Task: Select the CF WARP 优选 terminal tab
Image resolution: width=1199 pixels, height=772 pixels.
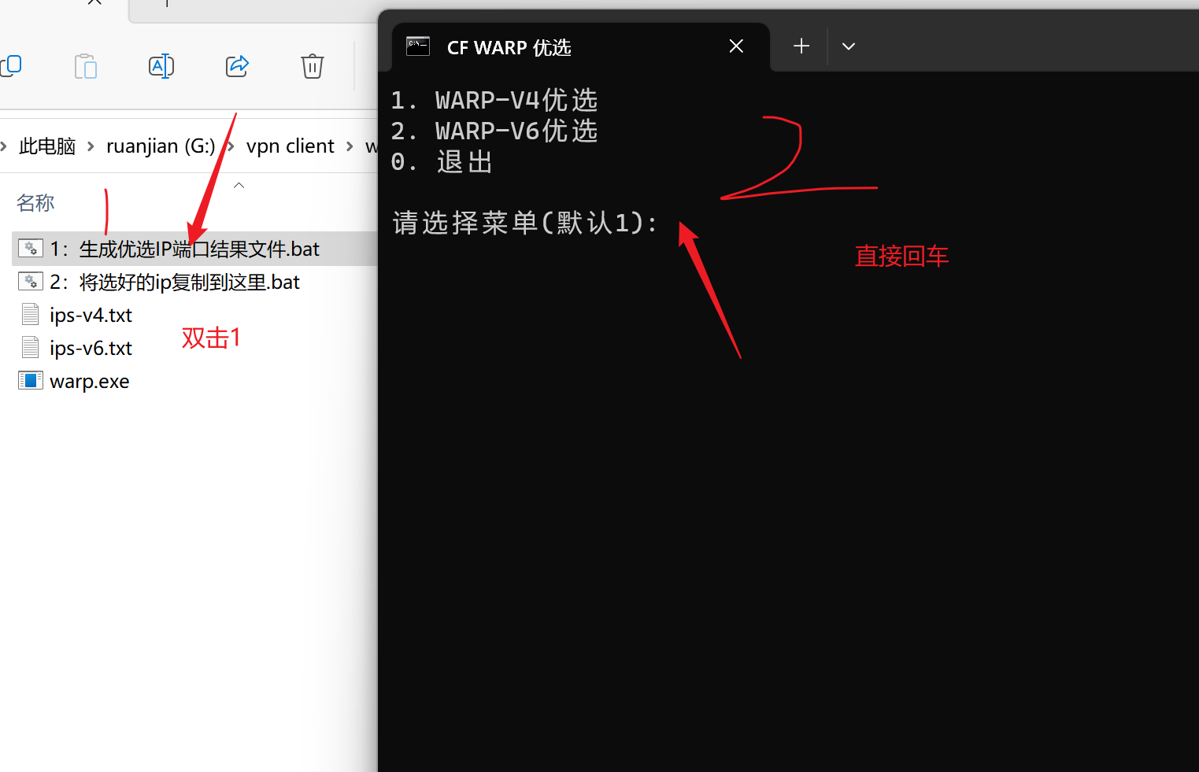Action: [x=581, y=47]
